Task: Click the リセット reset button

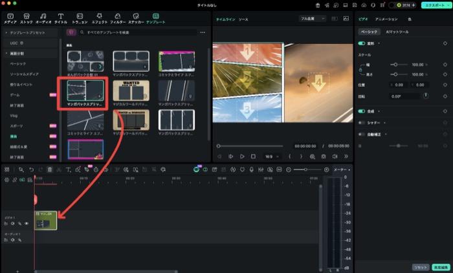Action: pos(421,267)
